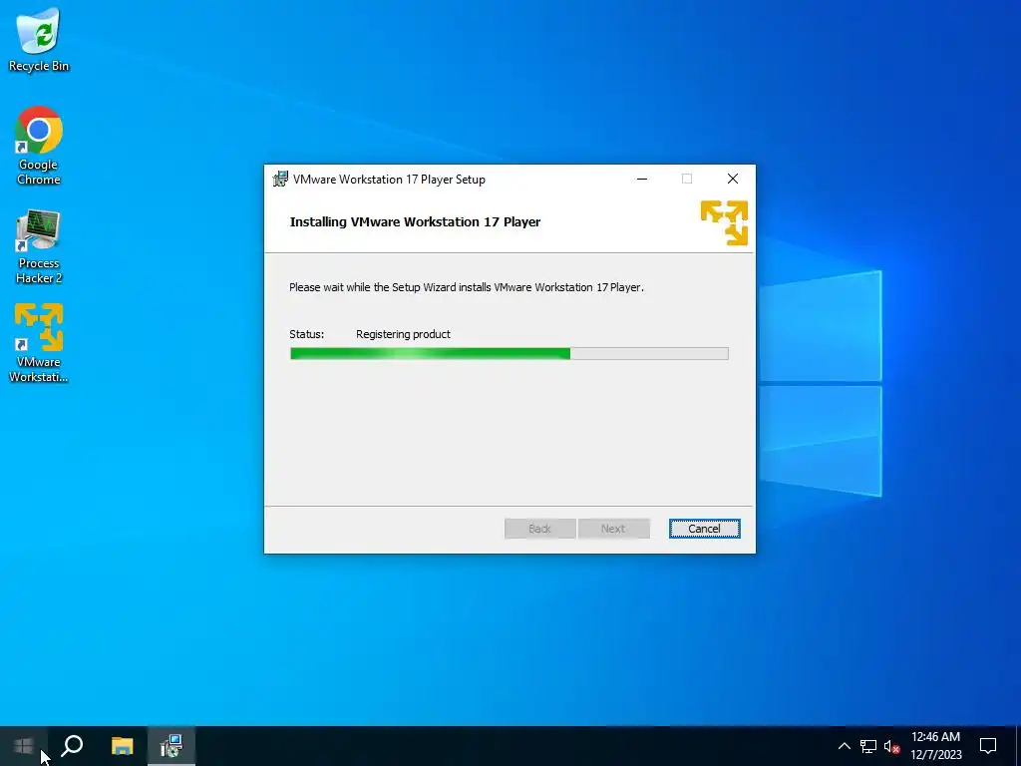Open the network status tray icon
The height and width of the screenshot is (766, 1021).
pyautogui.click(x=868, y=746)
